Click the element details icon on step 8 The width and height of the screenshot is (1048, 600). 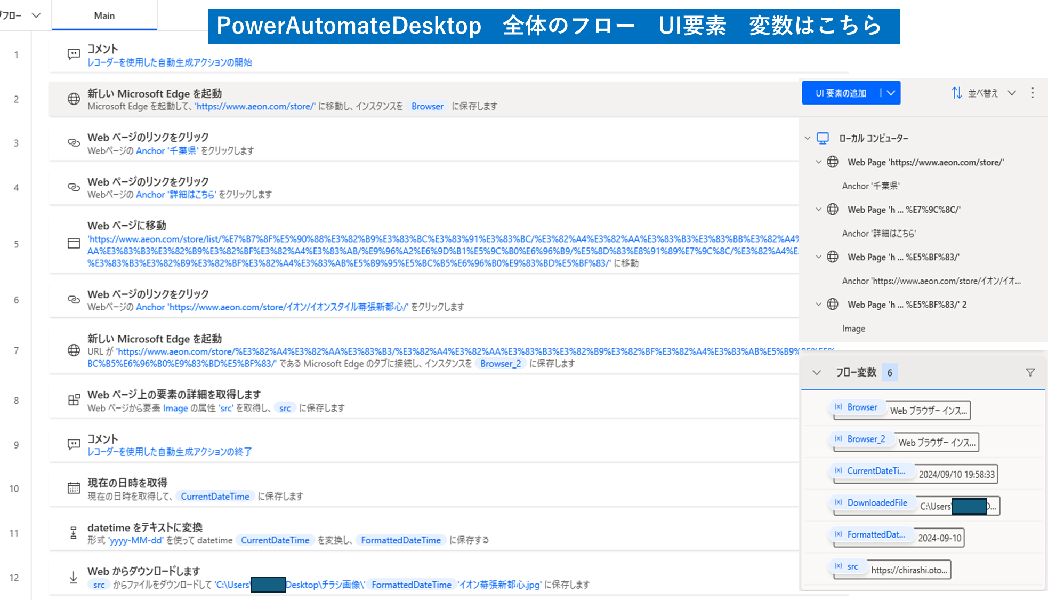(x=74, y=400)
